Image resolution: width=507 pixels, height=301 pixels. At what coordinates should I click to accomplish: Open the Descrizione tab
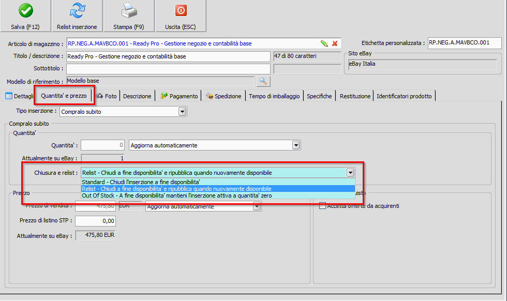point(137,96)
